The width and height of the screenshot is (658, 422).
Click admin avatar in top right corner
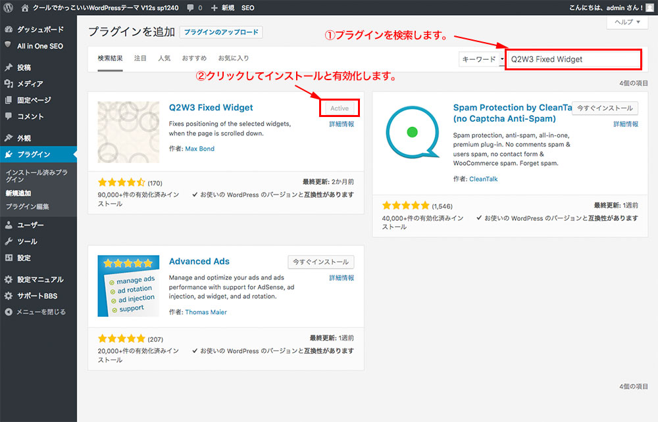pyautogui.click(x=649, y=7)
